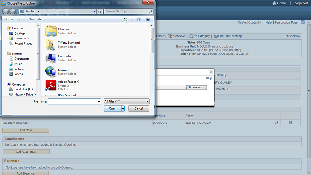Click the Add Attachment button
The width and height of the screenshot is (311, 175).
click(26, 152)
